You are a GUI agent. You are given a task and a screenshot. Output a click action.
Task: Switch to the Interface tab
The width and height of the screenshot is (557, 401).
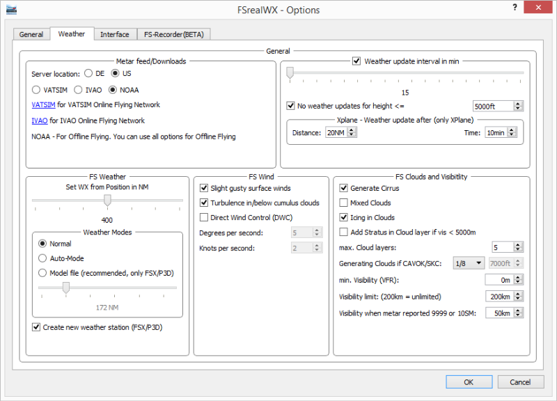click(115, 34)
